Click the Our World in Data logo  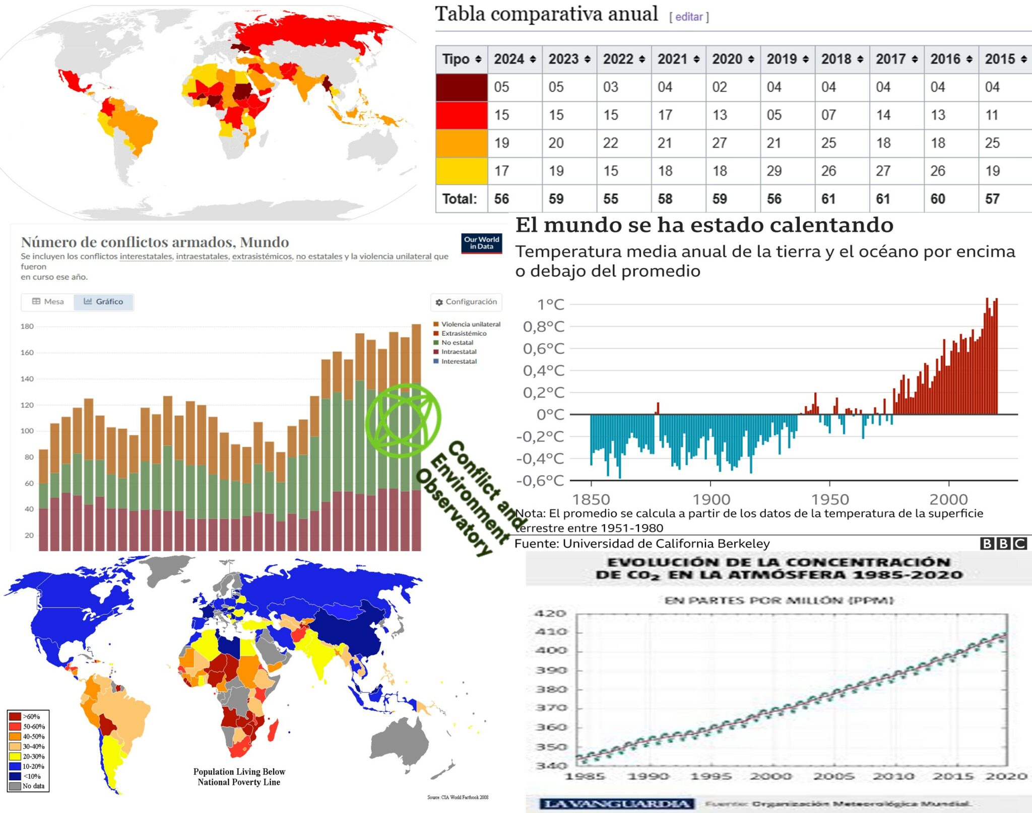pos(481,243)
